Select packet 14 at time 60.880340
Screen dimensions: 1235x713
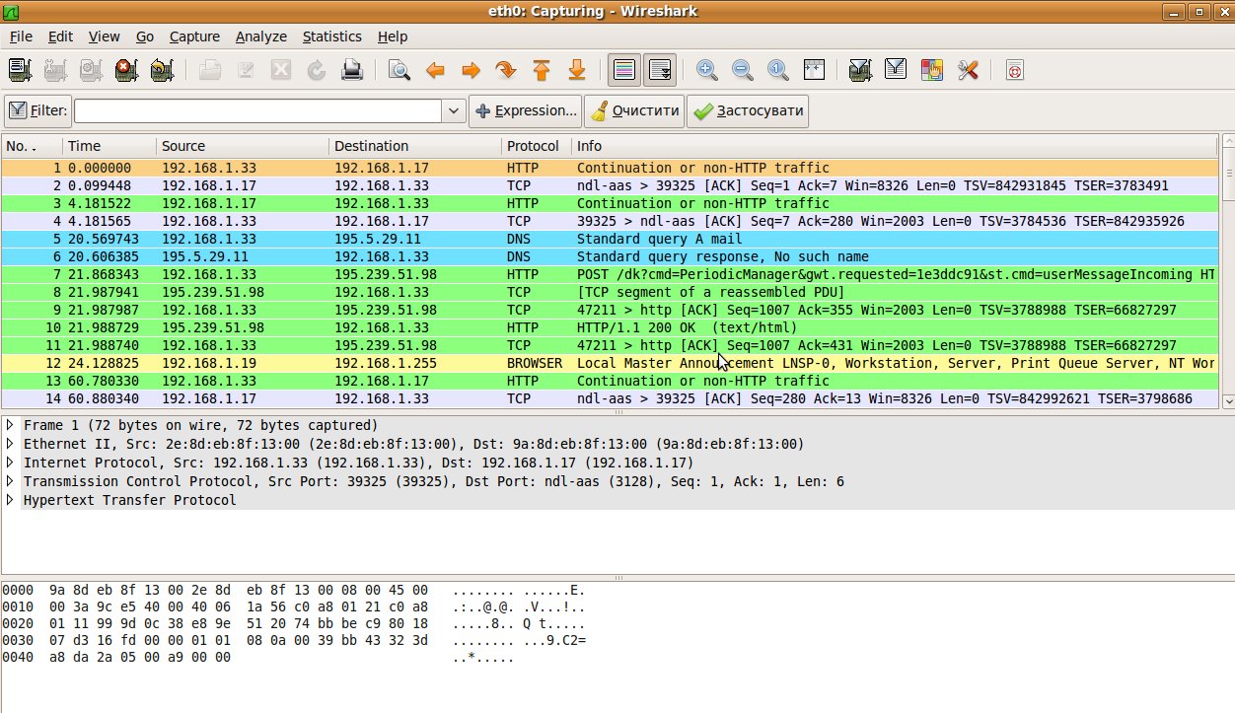(611, 398)
